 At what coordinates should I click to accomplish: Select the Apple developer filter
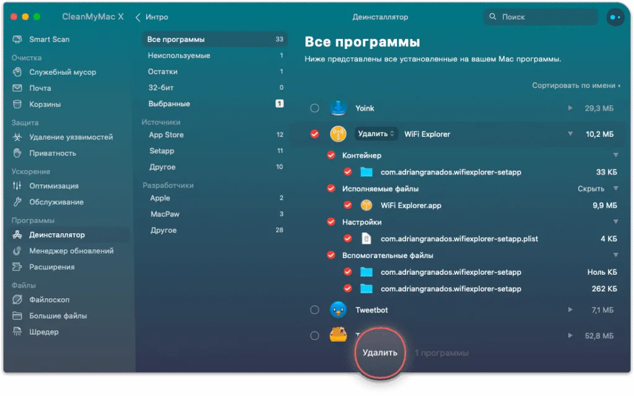[x=215, y=198]
